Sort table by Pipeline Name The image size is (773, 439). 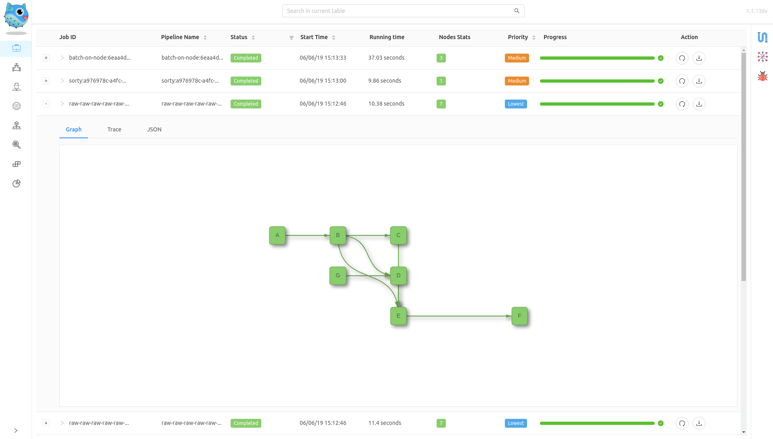tap(205, 37)
